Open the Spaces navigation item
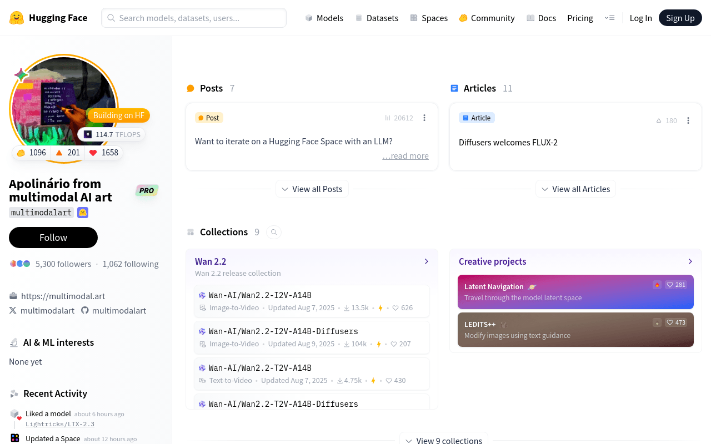Viewport: 711px width, 444px height. coord(429,18)
